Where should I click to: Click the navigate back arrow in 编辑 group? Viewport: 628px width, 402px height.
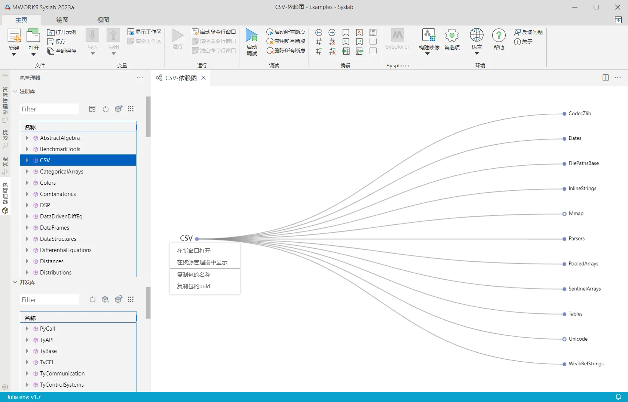[x=319, y=33]
